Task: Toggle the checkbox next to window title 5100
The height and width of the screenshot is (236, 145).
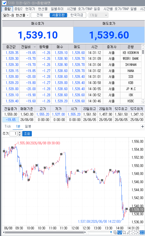Action: (4, 3)
